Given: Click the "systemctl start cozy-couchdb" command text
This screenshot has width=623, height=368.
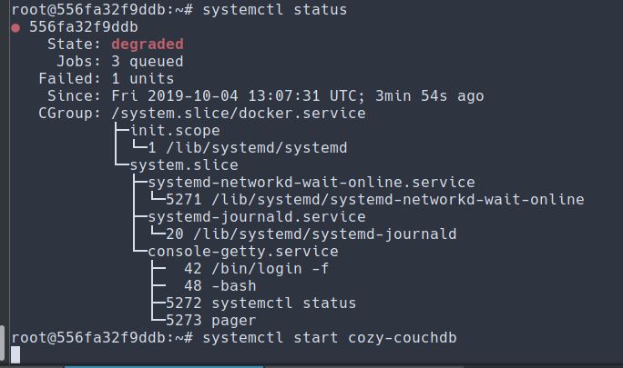Looking at the screenshot, I should pyautogui.click(x=329, y=338).
